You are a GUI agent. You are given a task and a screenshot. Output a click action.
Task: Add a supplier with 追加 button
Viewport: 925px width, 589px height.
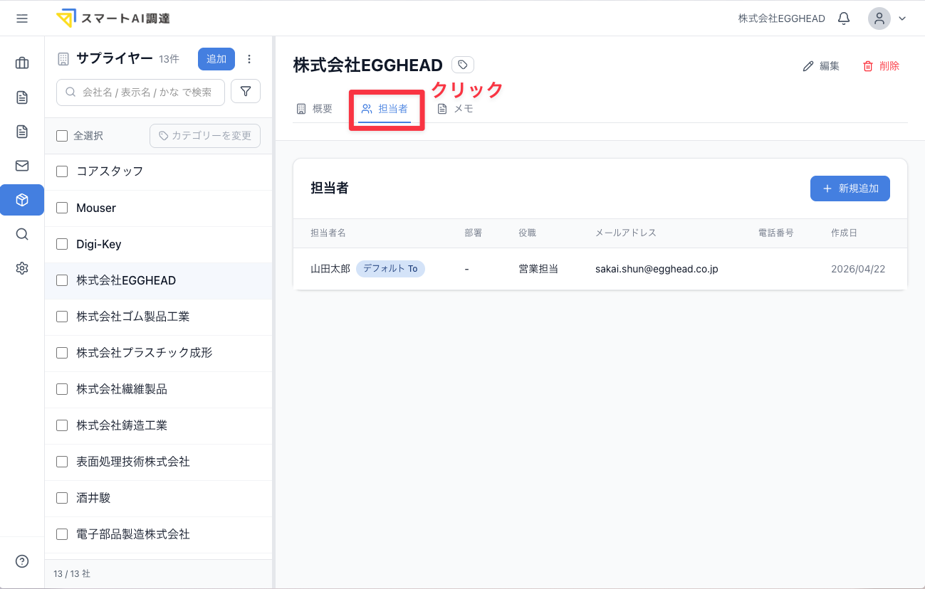point(216,59)
